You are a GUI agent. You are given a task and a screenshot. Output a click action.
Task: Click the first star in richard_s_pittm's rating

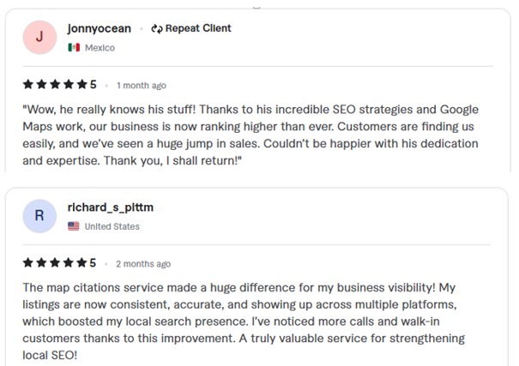point(28,263)
